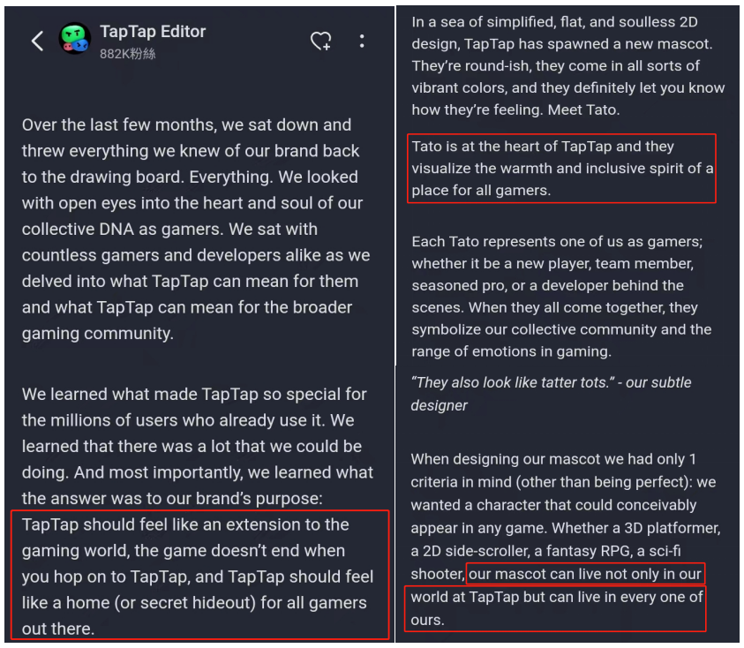Select highlighted 'Tato is at the heart' passage
The image size is (744, 648).
(x=562, y=169)
